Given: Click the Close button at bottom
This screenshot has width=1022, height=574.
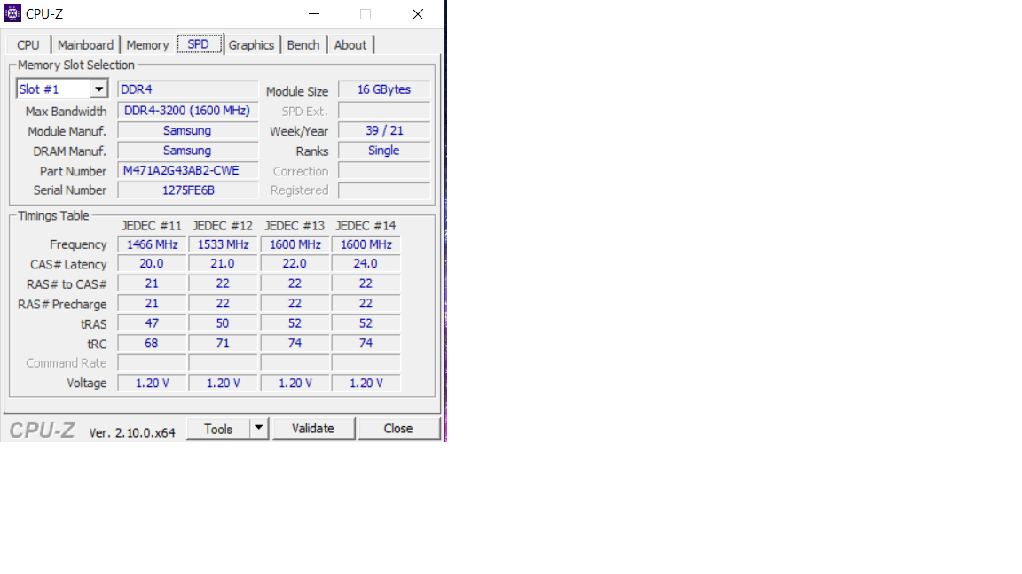Looking at the screenshot, I should click(398, 428).
